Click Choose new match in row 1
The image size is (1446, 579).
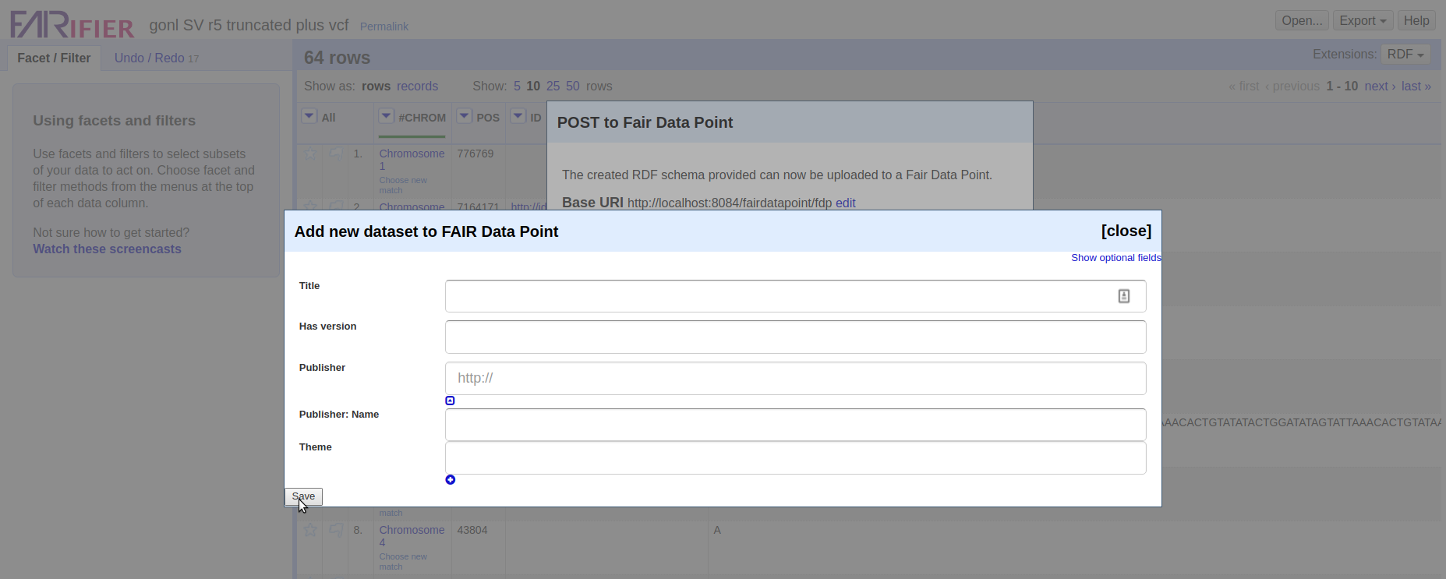click(403, 185)
